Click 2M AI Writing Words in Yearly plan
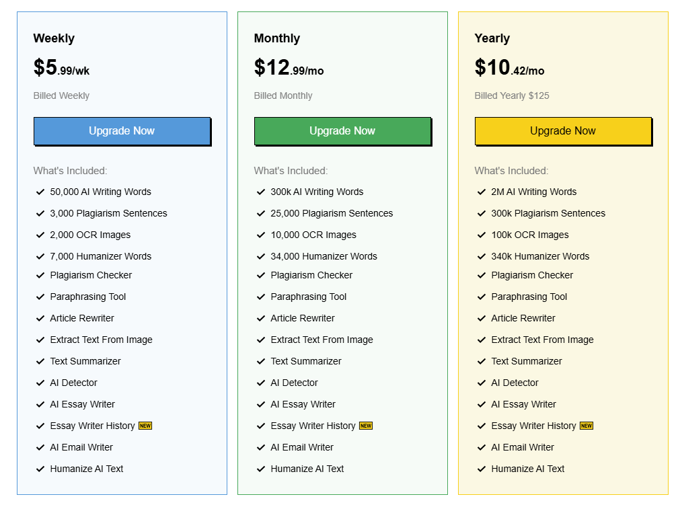 click(533, 192)
